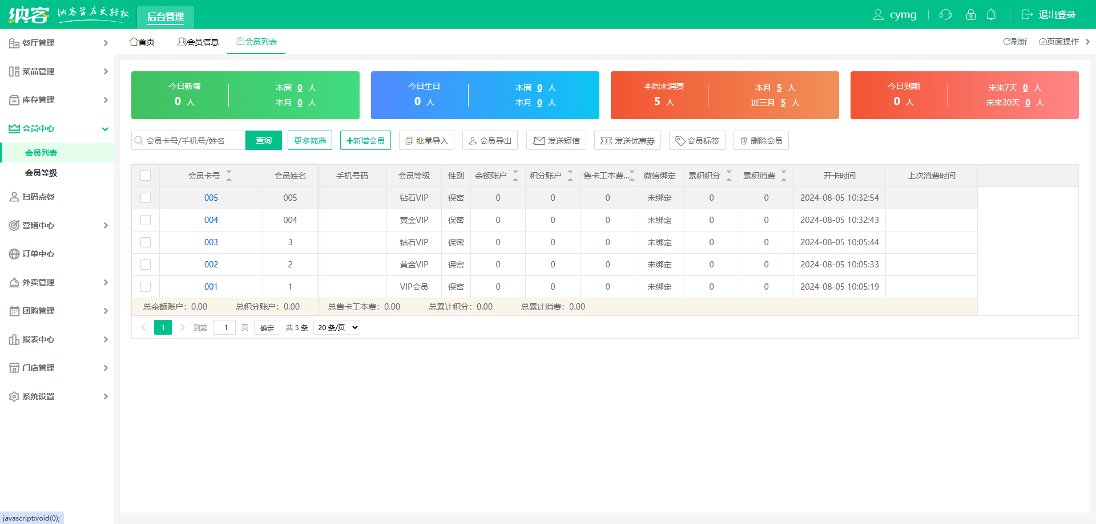Click the 订单中心 globe icon
Image resolution: width=1096 pixels, height=524 pixels.
[x=14, y=254]
